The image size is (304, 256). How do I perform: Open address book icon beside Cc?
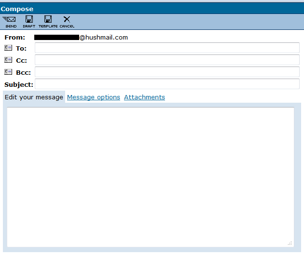tap(8, 60)
